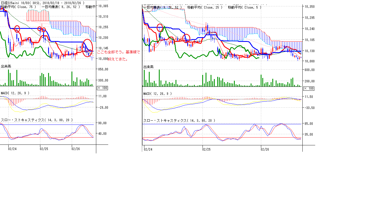Image resolution: width=380 pixels, height=213 pixels.
Task: Click the large red circle annotation on left chart
Action: (x=88, y=48)
